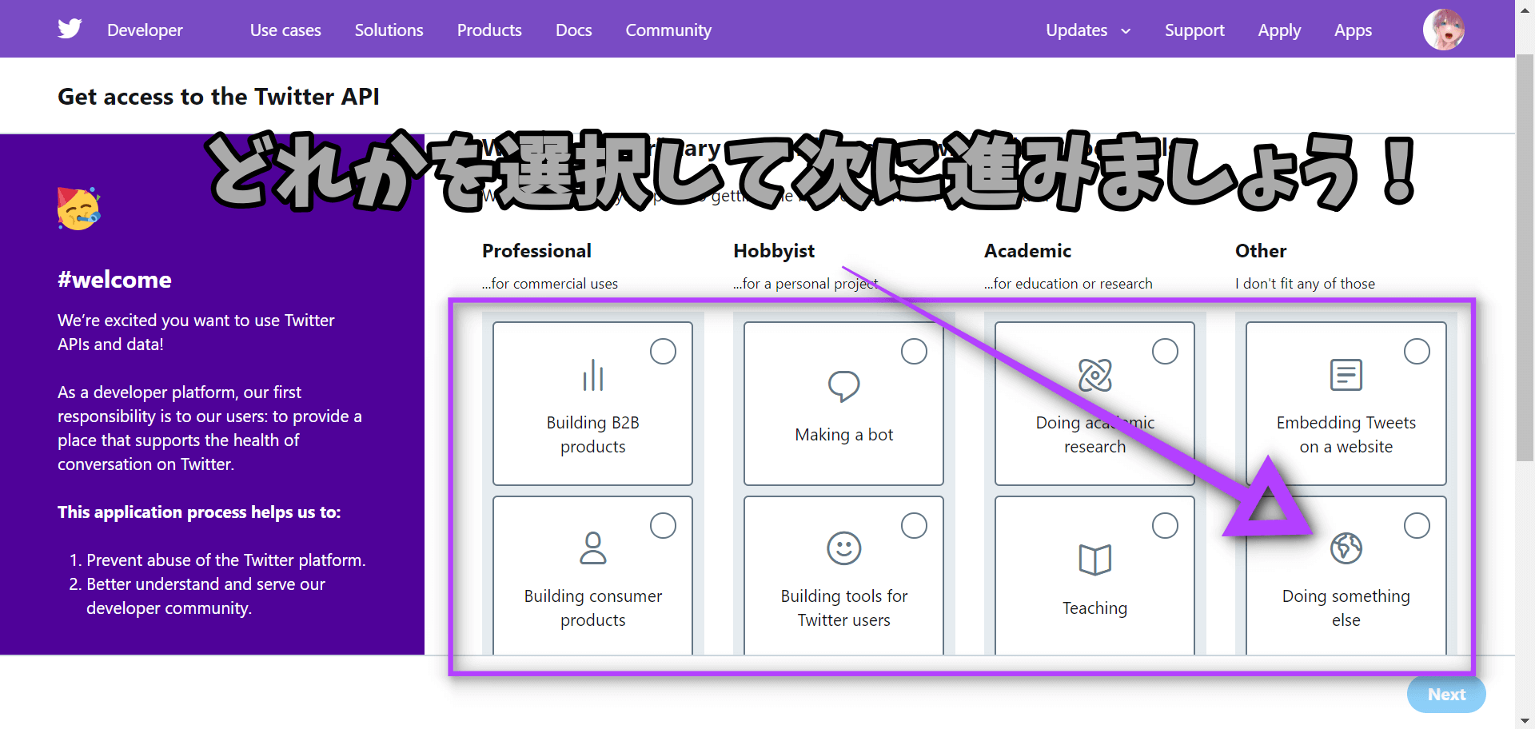
Task: Click the Developer home link
Action: pyautogui.click(x=145, y=30)
